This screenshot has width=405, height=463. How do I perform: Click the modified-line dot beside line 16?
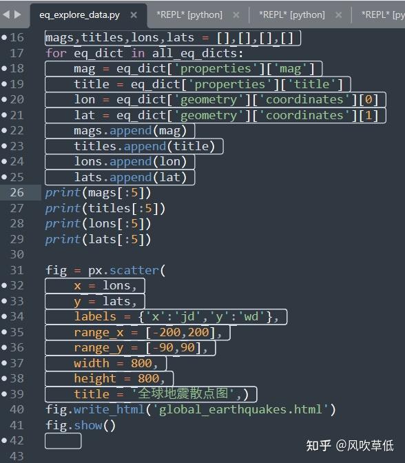point(4,37)
